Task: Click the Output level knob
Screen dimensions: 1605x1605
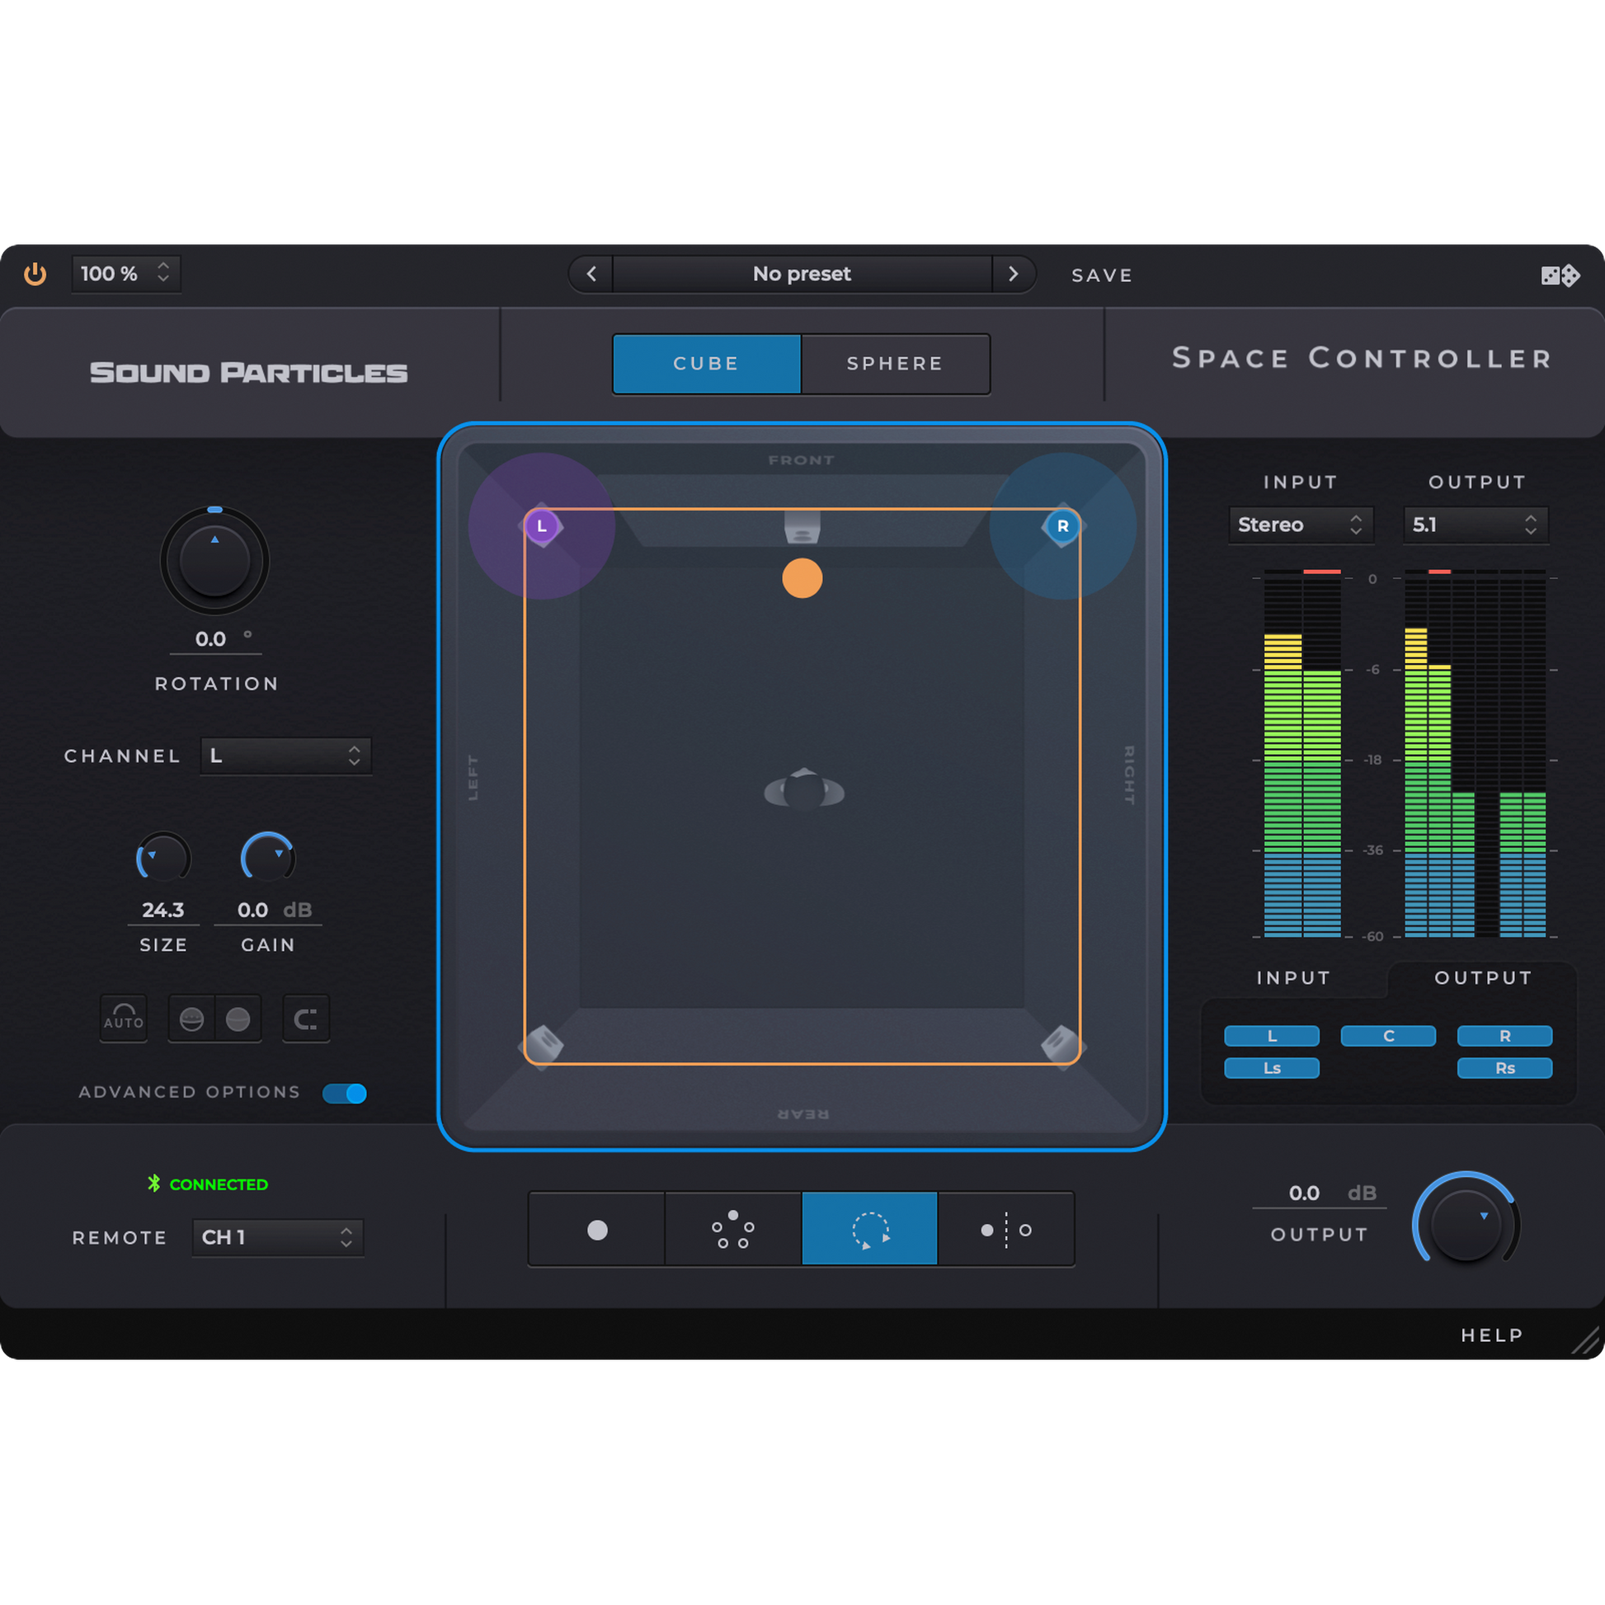Action: (1466, 1226)
